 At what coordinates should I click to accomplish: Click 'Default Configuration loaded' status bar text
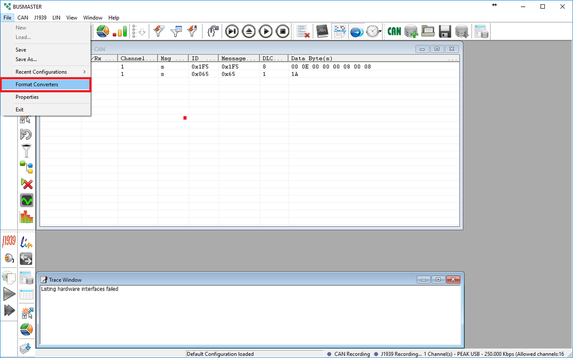click(x=220, y=354)
